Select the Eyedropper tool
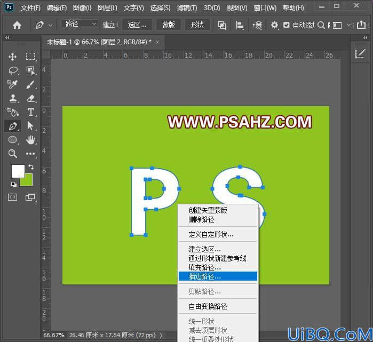Screen dimensions: 373x342 [12, 84]
